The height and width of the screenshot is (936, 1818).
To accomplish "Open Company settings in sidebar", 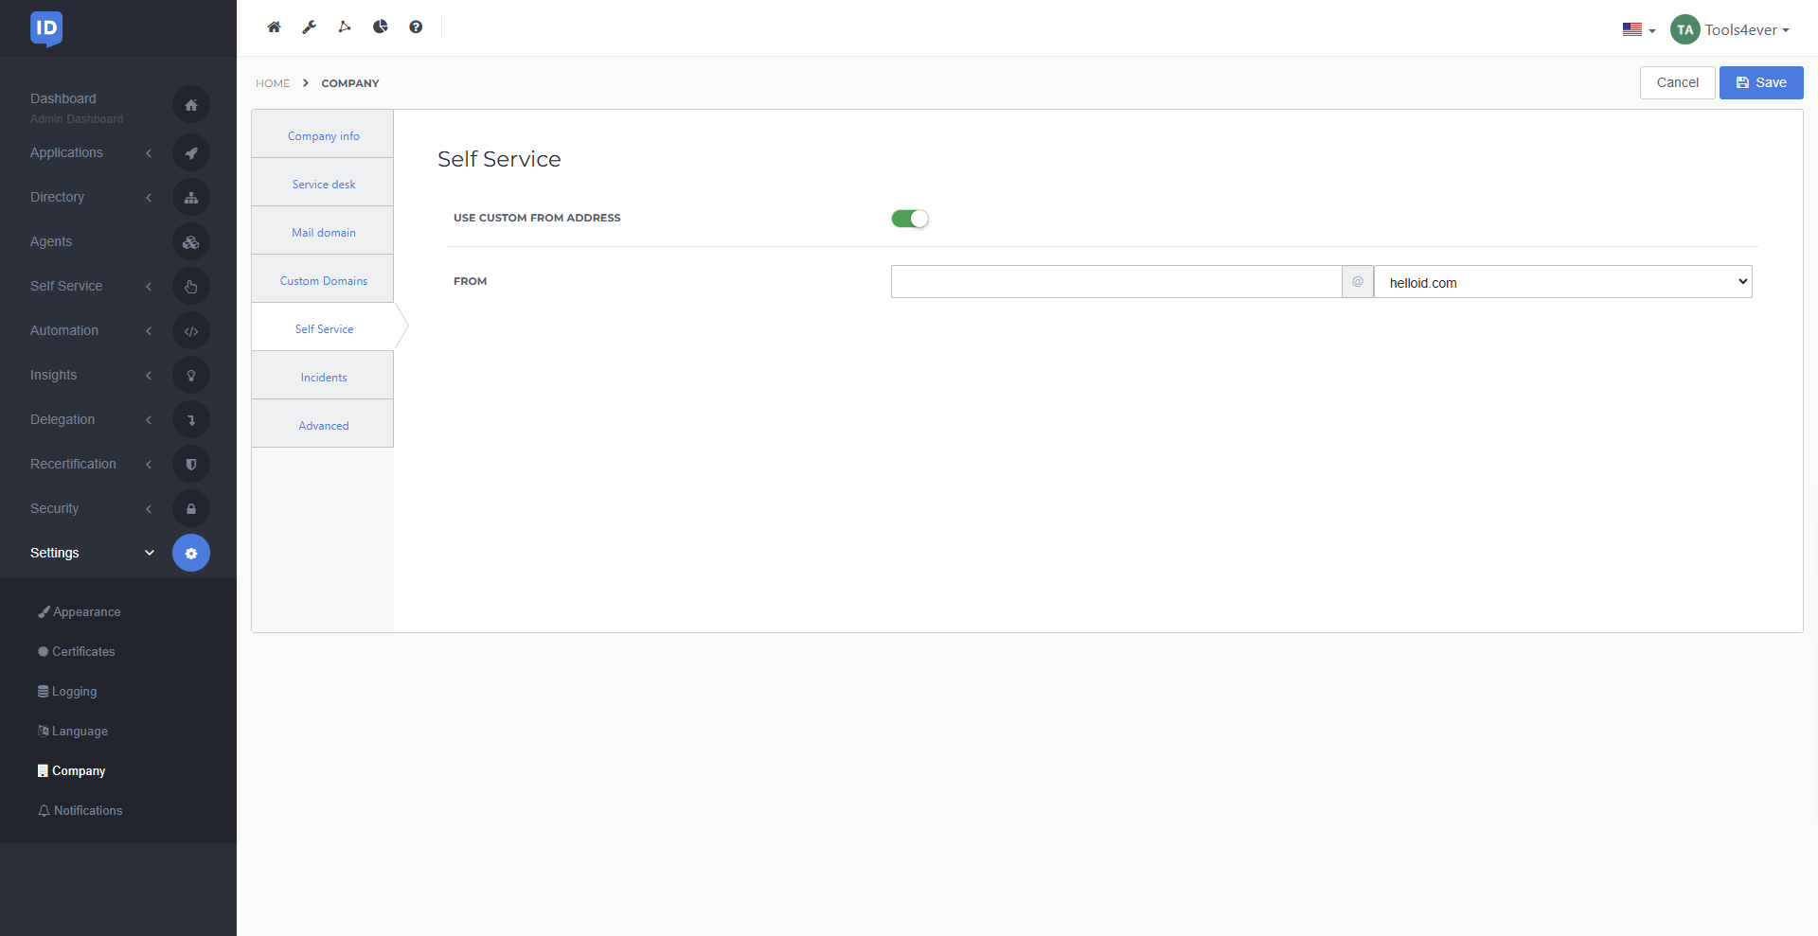I will click(72, 771).
